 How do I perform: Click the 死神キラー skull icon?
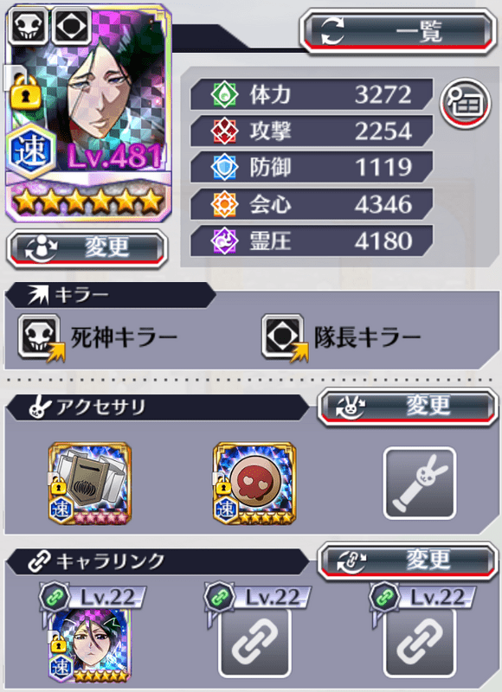(x=40, y=337)
